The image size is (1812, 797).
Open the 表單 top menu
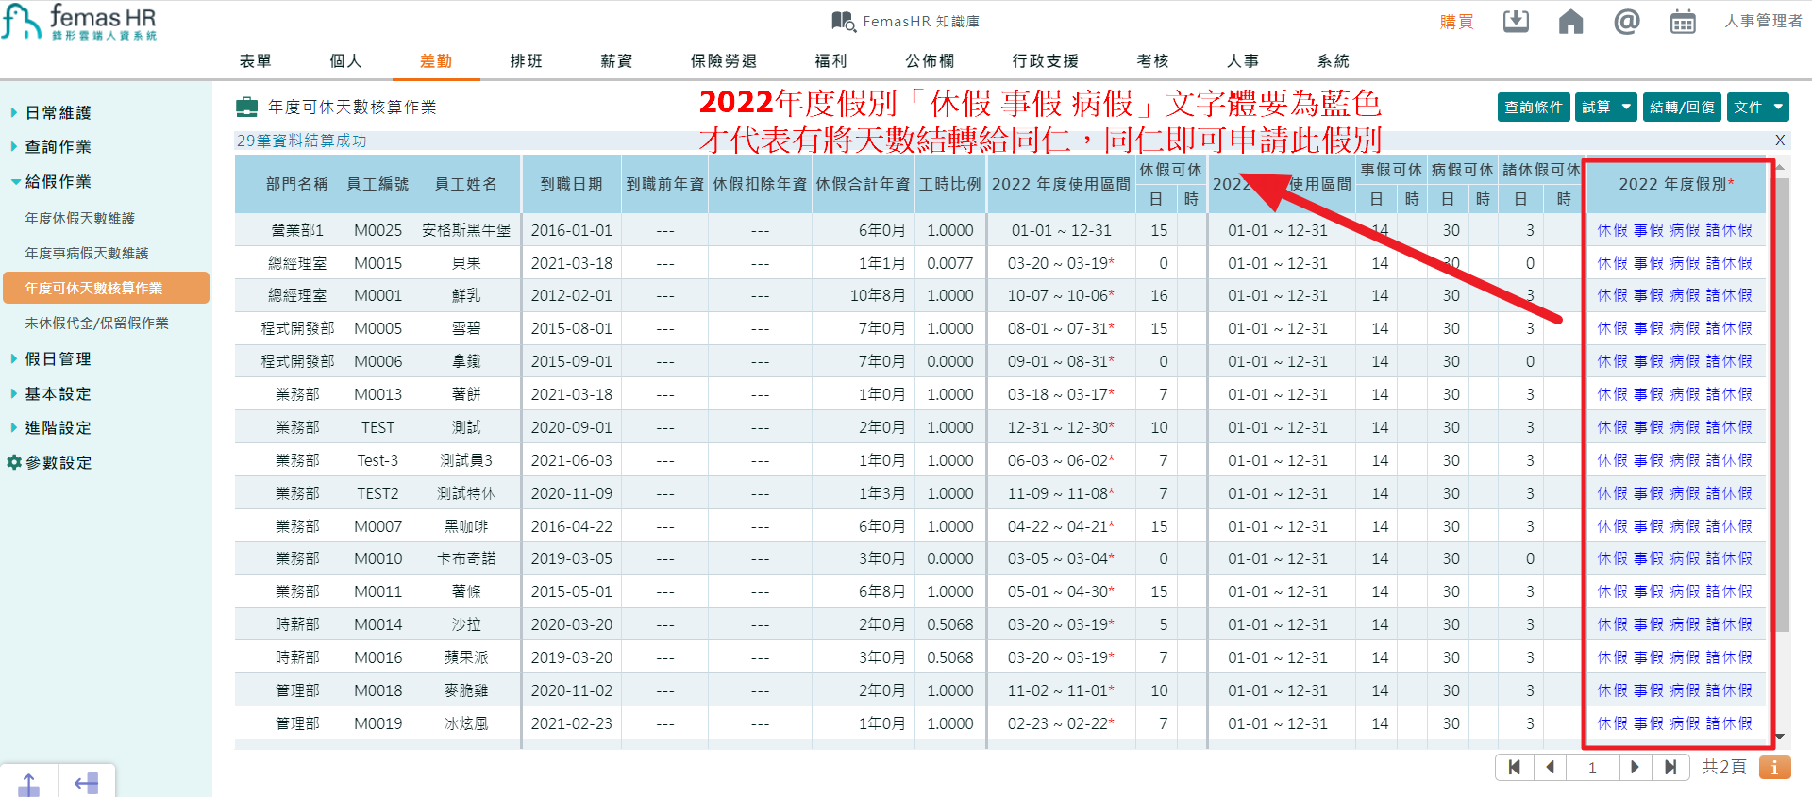[255, 60]
